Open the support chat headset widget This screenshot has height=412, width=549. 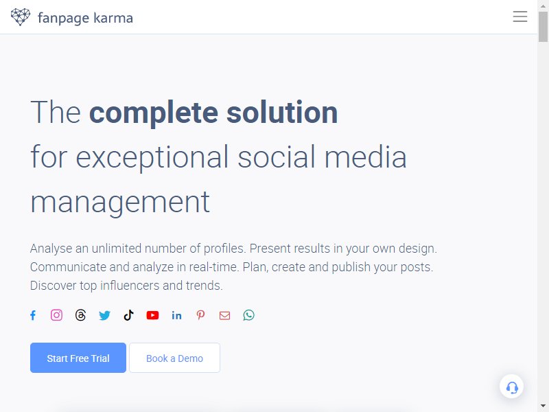tap(511, 387)
